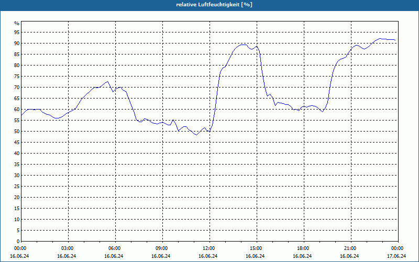This screenshot has width=419, height=262.
Task: Click the '16.06.24' date beneath 12:00
Action: (x=208, y=256)
